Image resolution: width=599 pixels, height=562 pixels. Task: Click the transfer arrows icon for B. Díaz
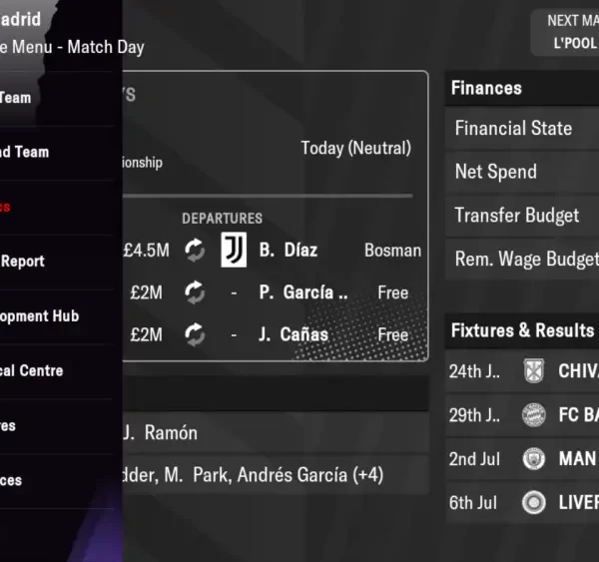coord(196,250)
